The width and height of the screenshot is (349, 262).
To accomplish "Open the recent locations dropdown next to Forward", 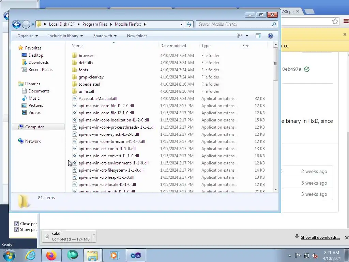I will pos(33,24).
